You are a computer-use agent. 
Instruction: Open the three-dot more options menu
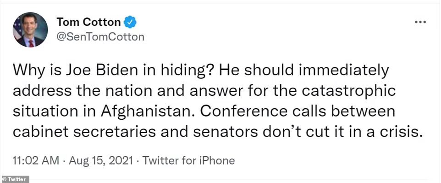point(421,22)
